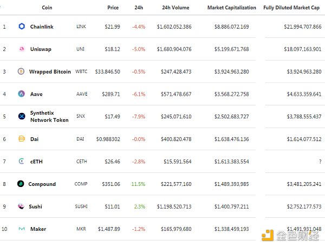325x247 pixels.
Task: Open the Aave coin page link
Action: [x=36, y=94]
